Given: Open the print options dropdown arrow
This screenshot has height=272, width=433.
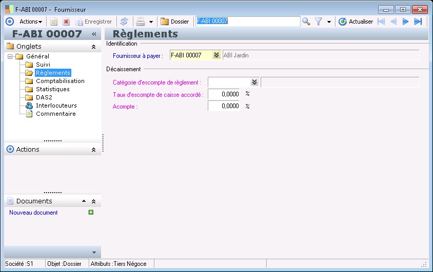Looking at the screenshot, I should 151,22.
